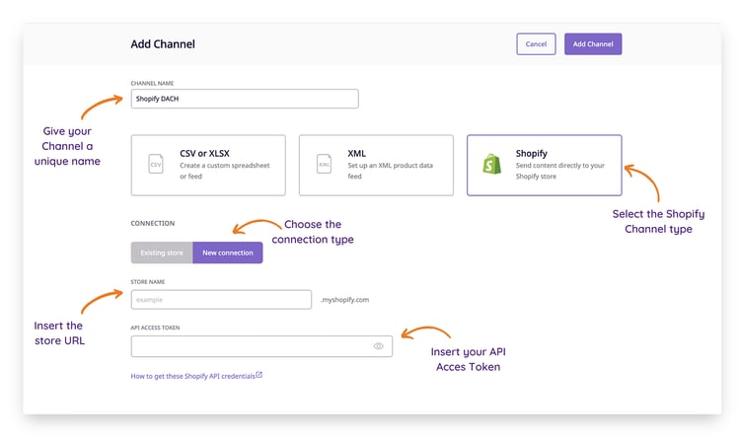740x441 pixels.
Task: Click the purple Add Channel button
Action: pyautogui.click(x=593, y=43)
